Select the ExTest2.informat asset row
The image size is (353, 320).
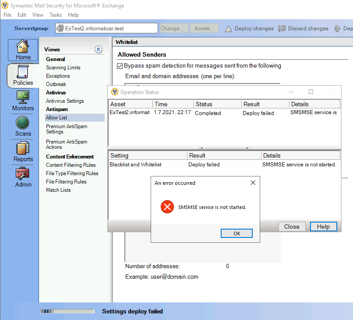click(x=224, y=113)
